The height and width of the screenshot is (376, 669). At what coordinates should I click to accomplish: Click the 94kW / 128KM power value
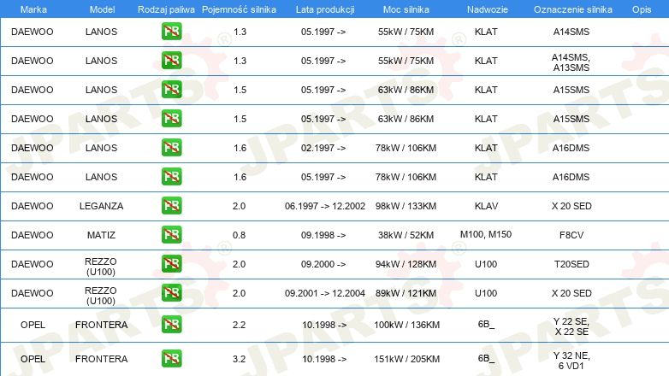point(406,264)
